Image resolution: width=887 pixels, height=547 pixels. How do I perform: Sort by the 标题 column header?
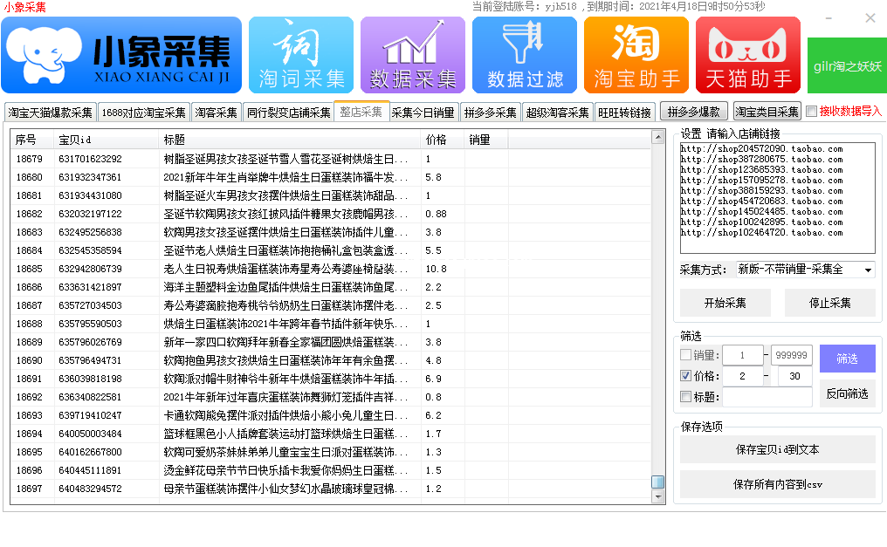(290, 140)
